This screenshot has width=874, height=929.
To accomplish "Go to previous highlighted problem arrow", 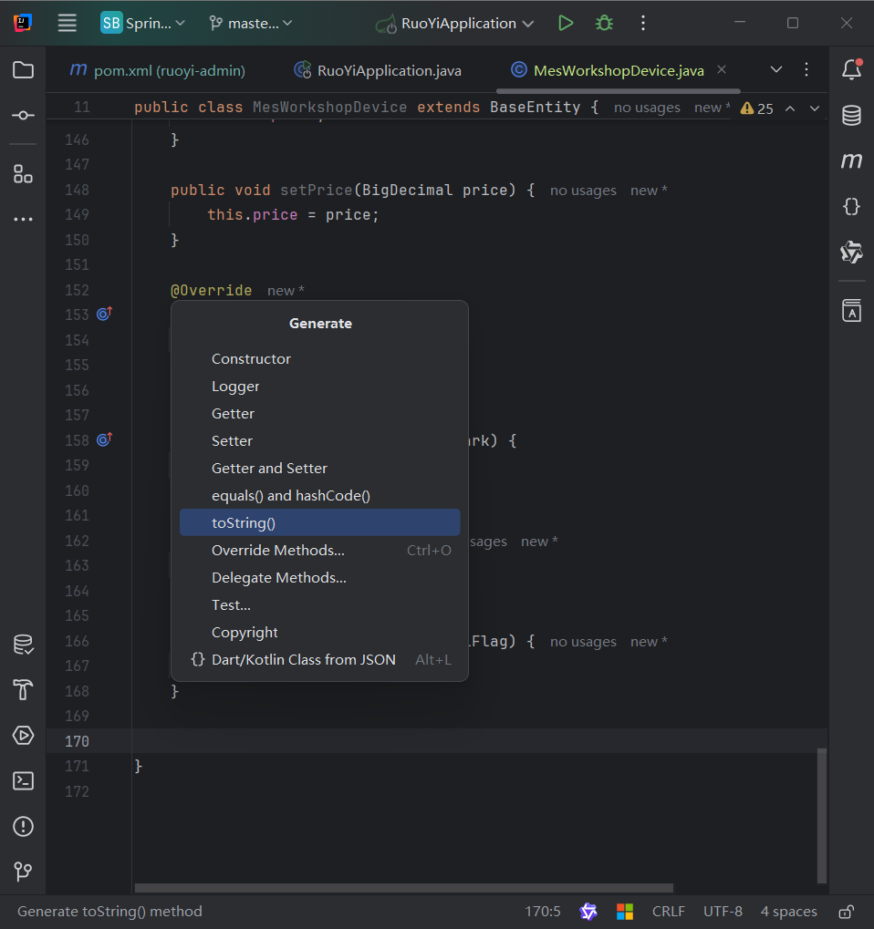I will click(790, 108).
